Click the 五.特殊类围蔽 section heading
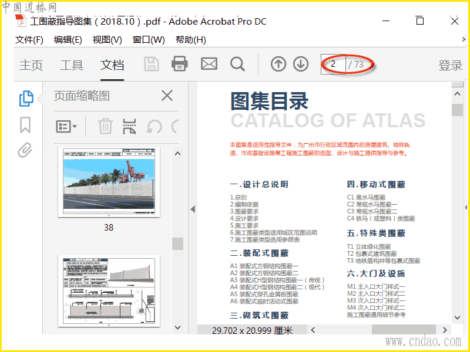 coord(376,233)
